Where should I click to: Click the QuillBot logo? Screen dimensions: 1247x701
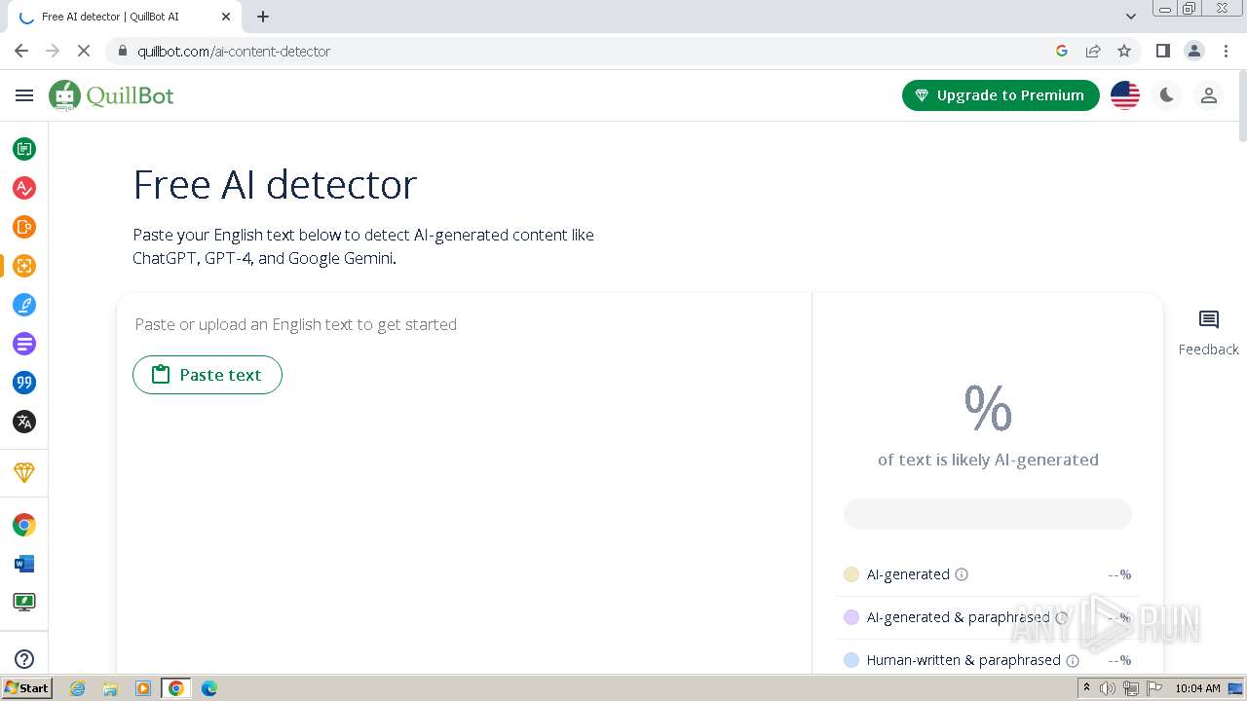pyautogui.click(x=111, y=95)
